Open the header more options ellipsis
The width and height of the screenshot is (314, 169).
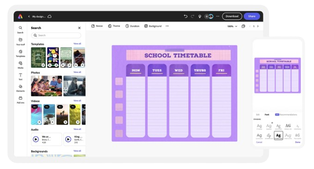(x=218, y=16)
